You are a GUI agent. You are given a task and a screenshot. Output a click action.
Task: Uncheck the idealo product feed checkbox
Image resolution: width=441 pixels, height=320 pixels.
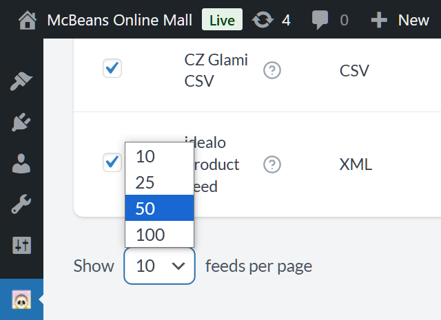(x=112, y=162)
